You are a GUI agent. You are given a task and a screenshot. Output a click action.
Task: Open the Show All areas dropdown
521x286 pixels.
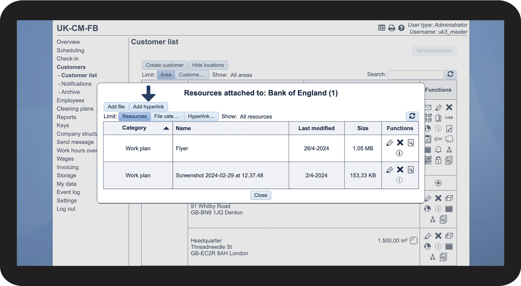pos(241,75)
